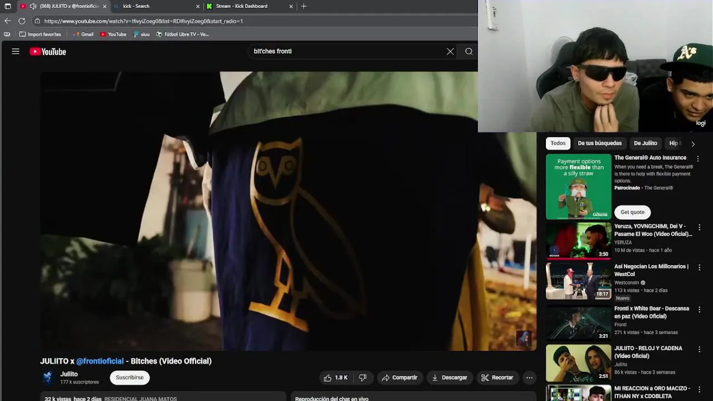Click Get quote on The General ad
The width and height of the screenshot is (713, 401).
[x=632, y=212]
